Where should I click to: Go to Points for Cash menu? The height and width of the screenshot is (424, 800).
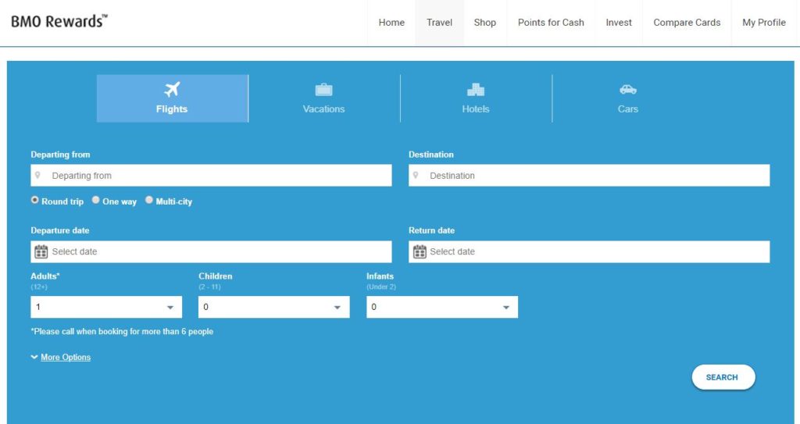coord(551,23)
